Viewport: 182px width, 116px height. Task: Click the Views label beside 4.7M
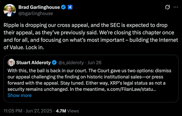(73, 111)
